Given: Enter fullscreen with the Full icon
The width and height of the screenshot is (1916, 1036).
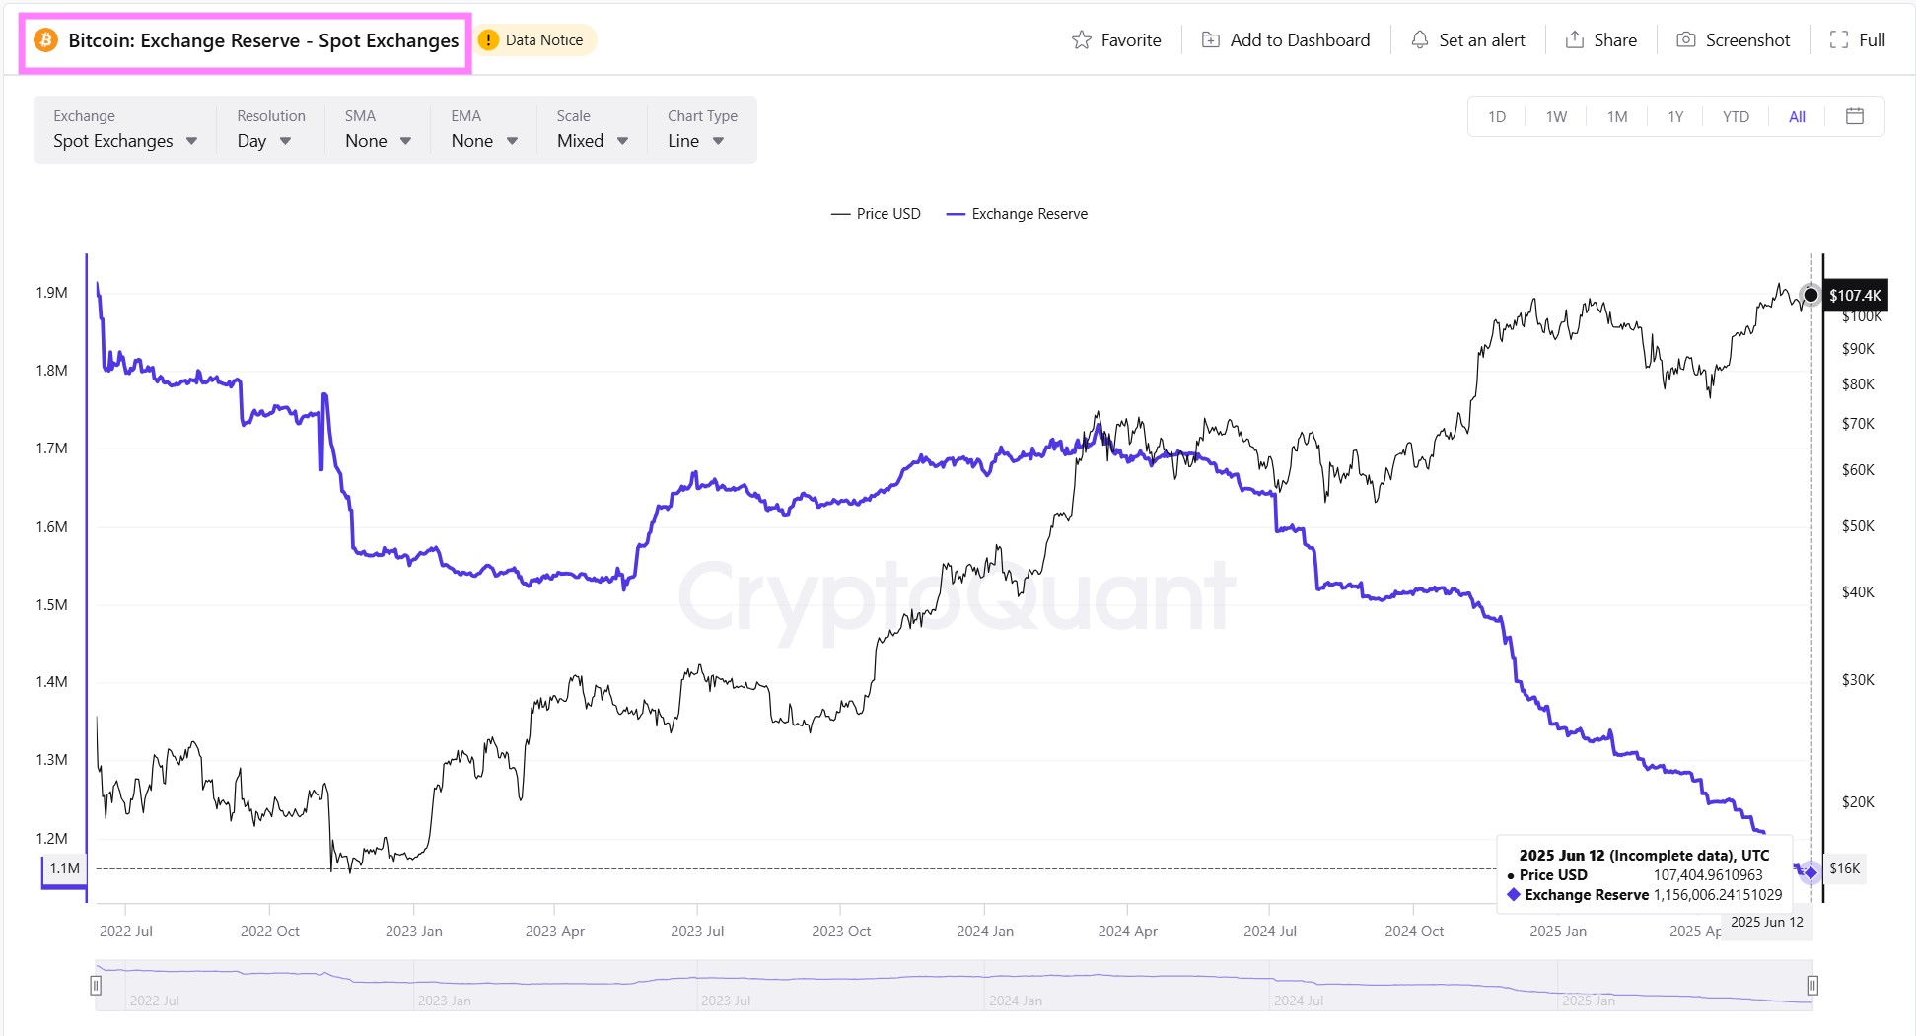Looking at the screenshot, I should pyautogui.click(x=1838, y=40).
